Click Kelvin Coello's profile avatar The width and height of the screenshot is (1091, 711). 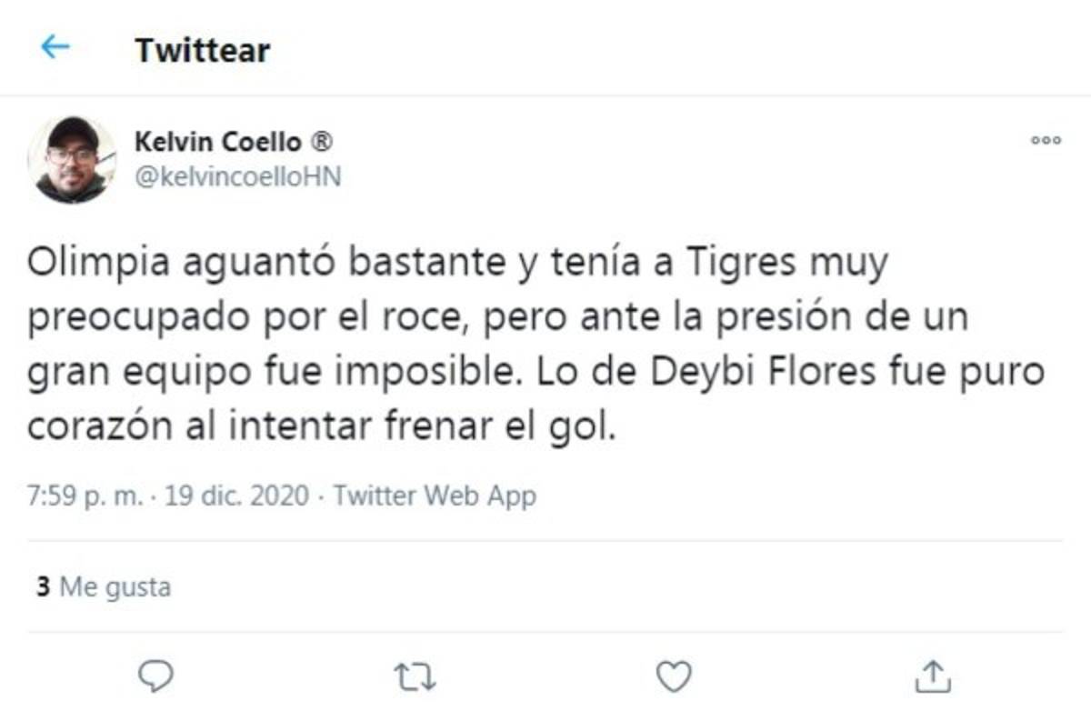pyautogui.click(x=73, y=157)
